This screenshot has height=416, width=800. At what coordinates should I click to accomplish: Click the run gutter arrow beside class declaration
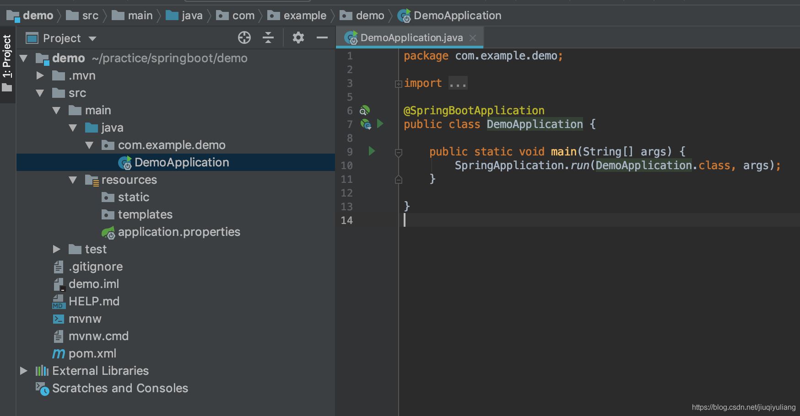coord(380,123)
